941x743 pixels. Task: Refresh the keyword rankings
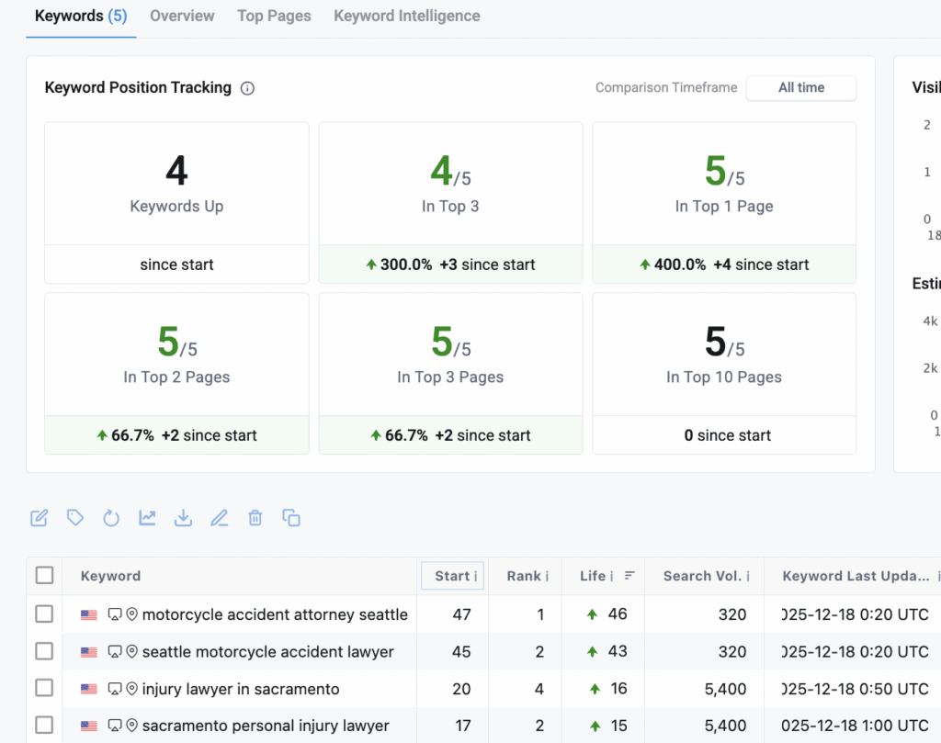click(x=111, y=517)
